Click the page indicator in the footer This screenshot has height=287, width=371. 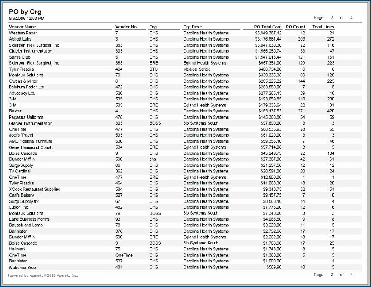tap(333, 275)
